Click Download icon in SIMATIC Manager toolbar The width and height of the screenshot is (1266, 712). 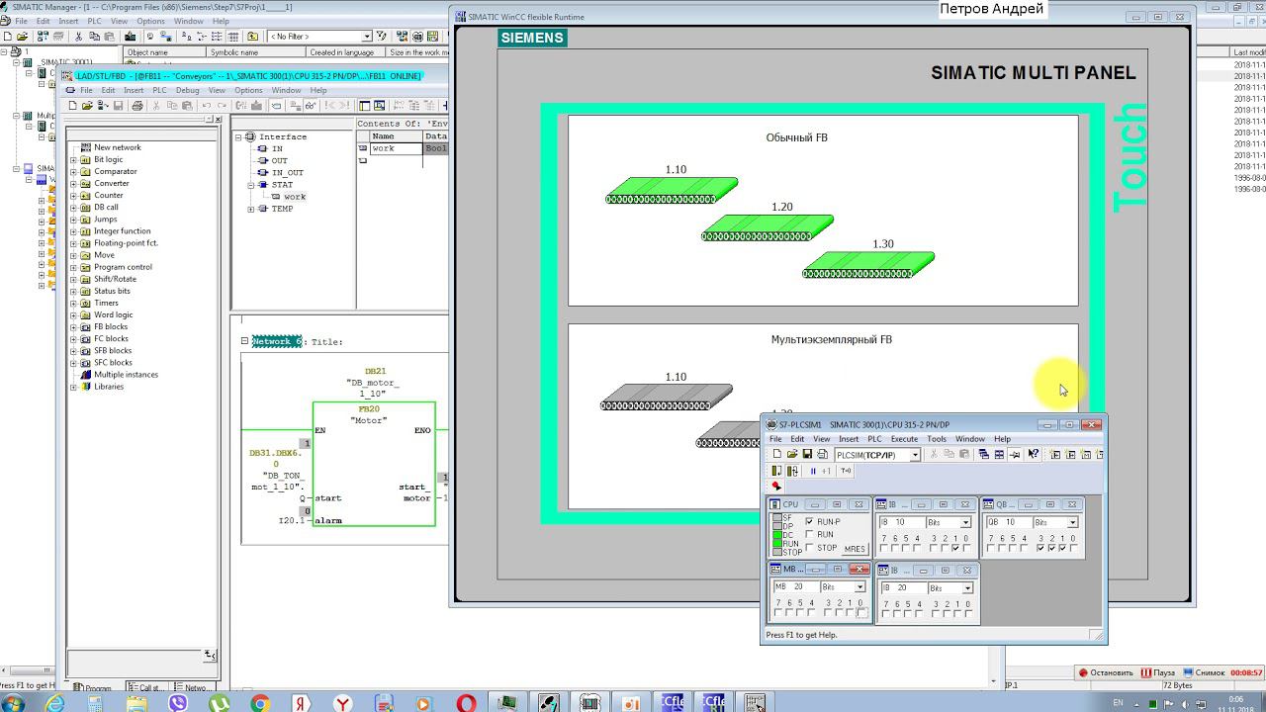click(x=129, y=37)
